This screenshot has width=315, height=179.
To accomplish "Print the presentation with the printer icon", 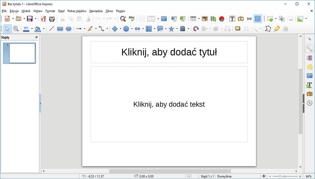I will point(52,19).
